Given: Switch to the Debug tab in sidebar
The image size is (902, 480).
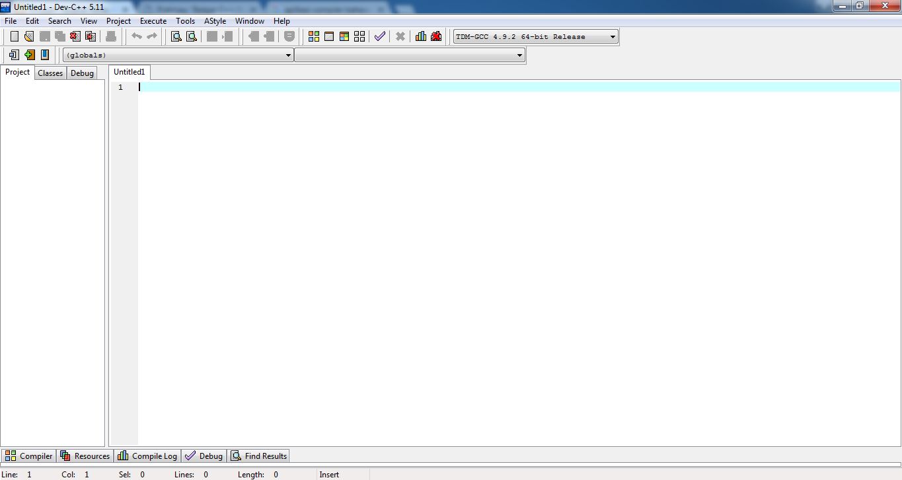Looking at the screenshot, I should coord(82,73).
